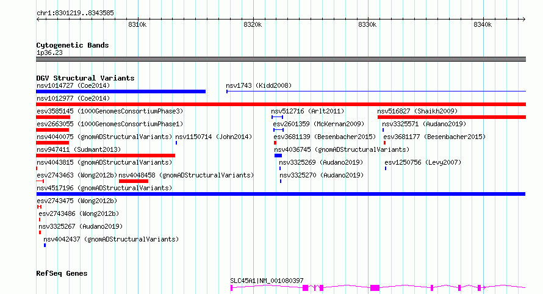The image size is (543, 294).
Task: Open nsv3325571 (Audano2019) variant label
Action: [x=424, y=124]
